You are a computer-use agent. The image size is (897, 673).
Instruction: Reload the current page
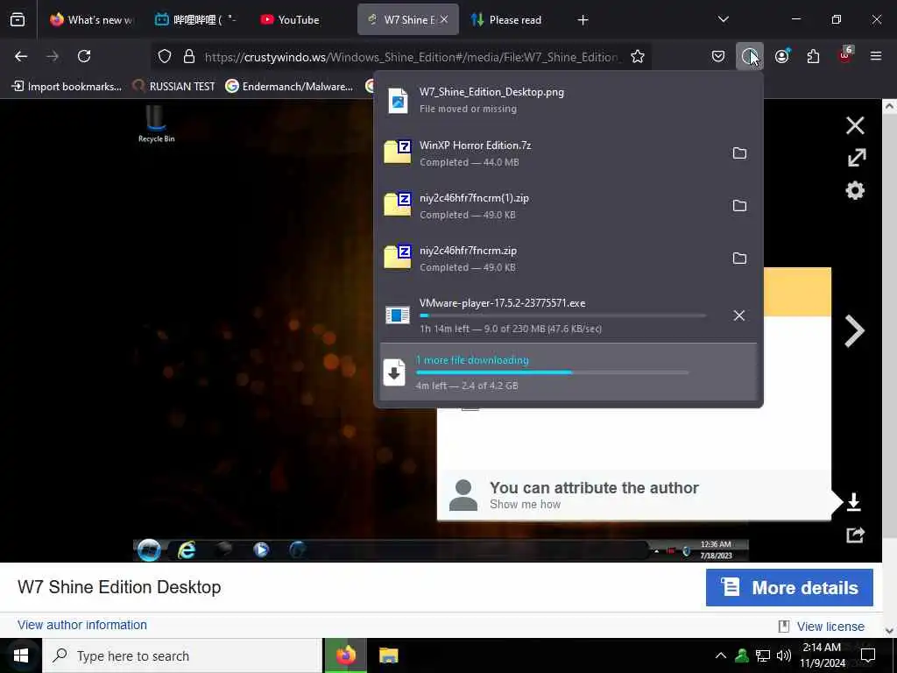point(84,56)
